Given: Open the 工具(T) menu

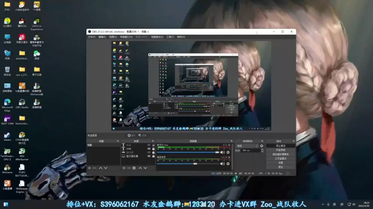Looking at the screenshot, I should (x=170, y=37).
